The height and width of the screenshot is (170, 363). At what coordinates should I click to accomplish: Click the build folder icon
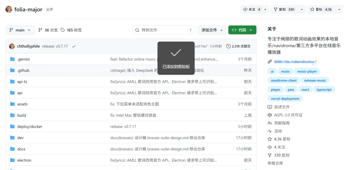[12, 115]
